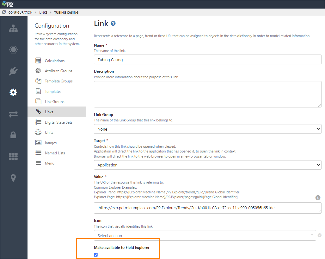
Task: Click the help icon beside Link heading
Action: tap(113, 23)
